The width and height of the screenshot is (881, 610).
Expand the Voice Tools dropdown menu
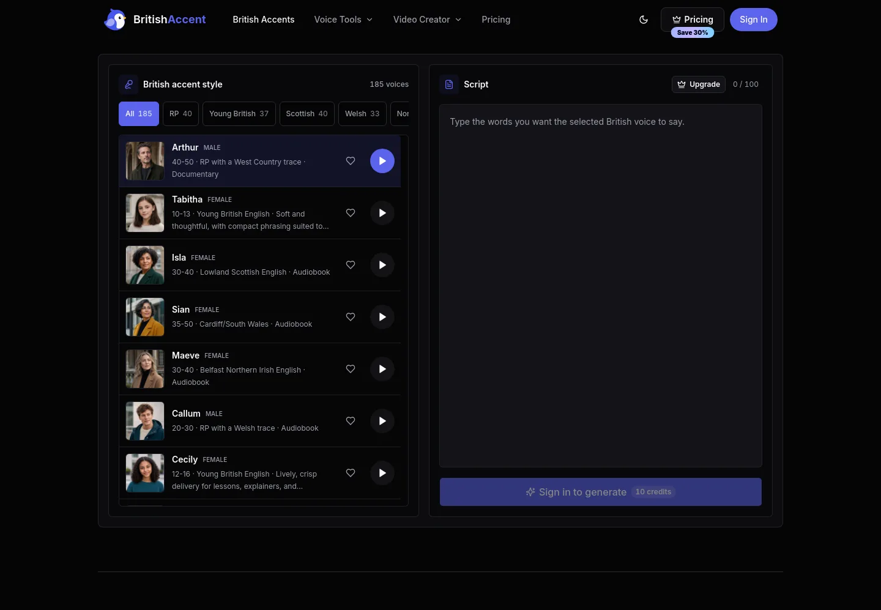click(343, 20)
